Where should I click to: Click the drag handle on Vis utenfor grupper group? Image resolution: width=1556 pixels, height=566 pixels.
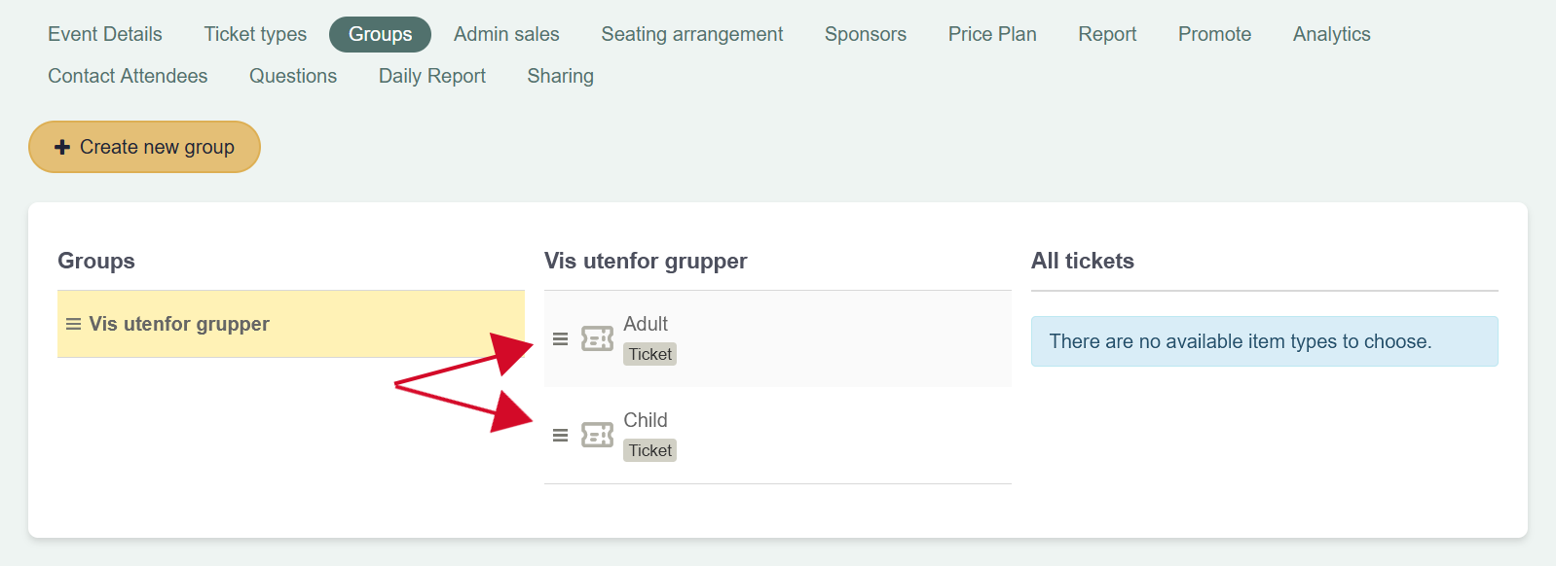coord(73,324)
